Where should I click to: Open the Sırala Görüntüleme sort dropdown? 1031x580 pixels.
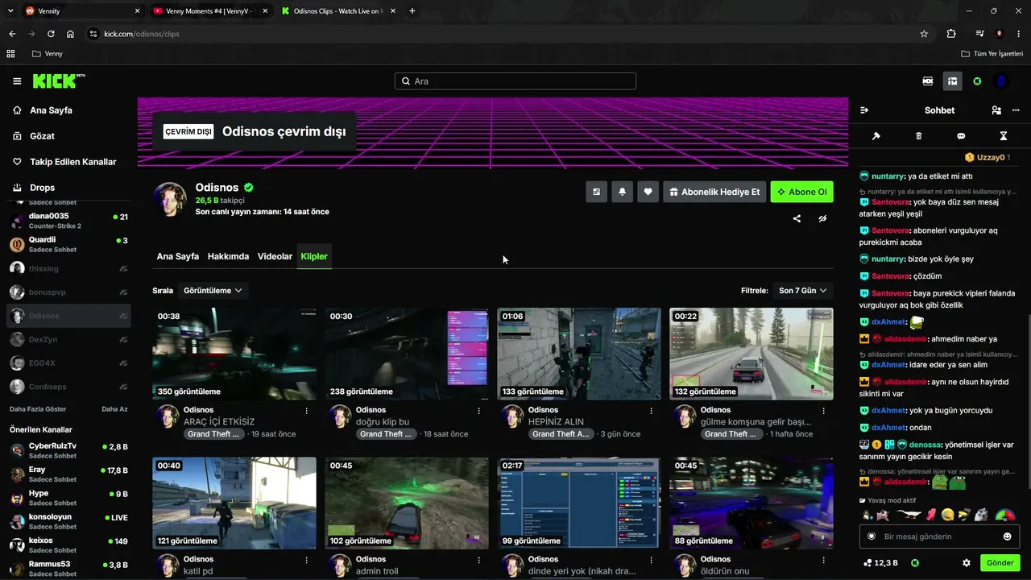click(x=213, y=290)
